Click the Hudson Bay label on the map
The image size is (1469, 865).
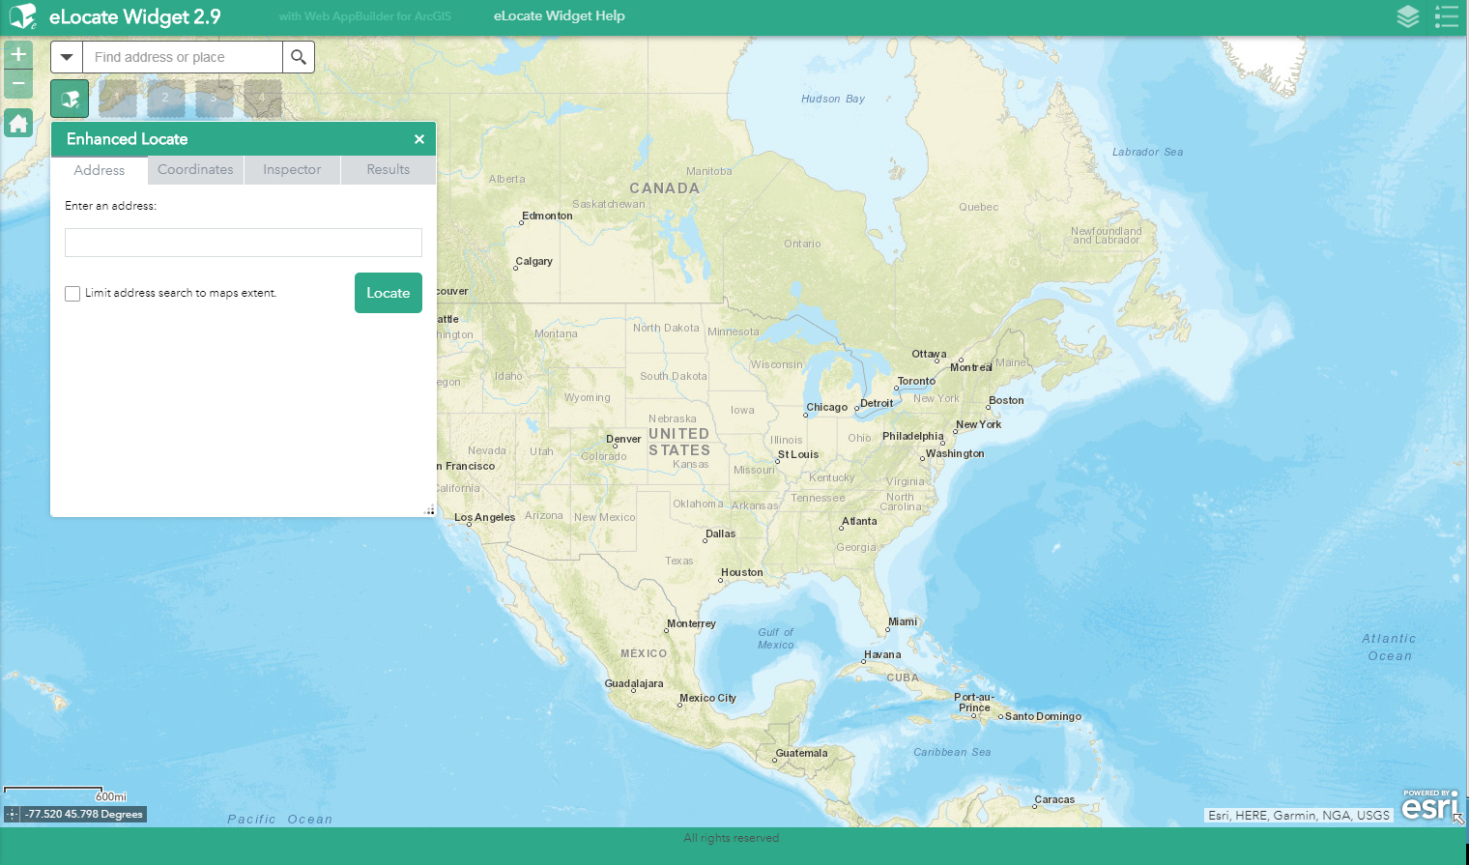tap(833, 100)
